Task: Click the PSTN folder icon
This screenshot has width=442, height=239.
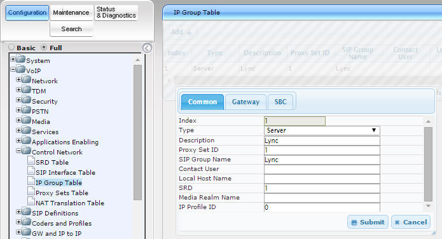Action: pos(27,110)
